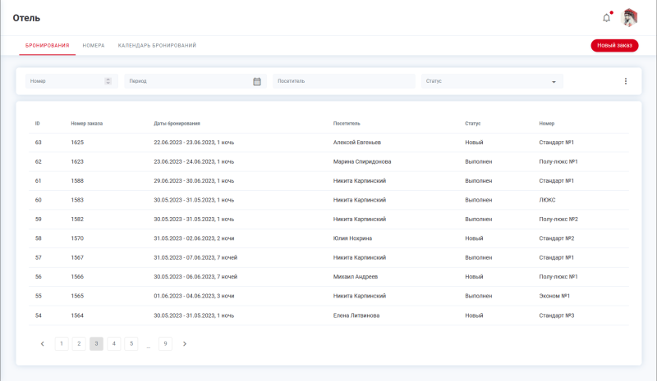Open the three-dot filter options menu
Image resolution: width=657 pixels, height=381 pixels.
(x=626, y=81)
